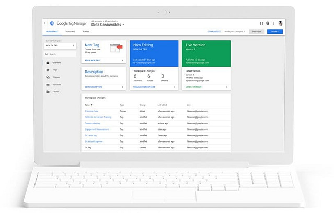
Task: Click the 'Trigger' type cell
Action: (x=123, y=111)
